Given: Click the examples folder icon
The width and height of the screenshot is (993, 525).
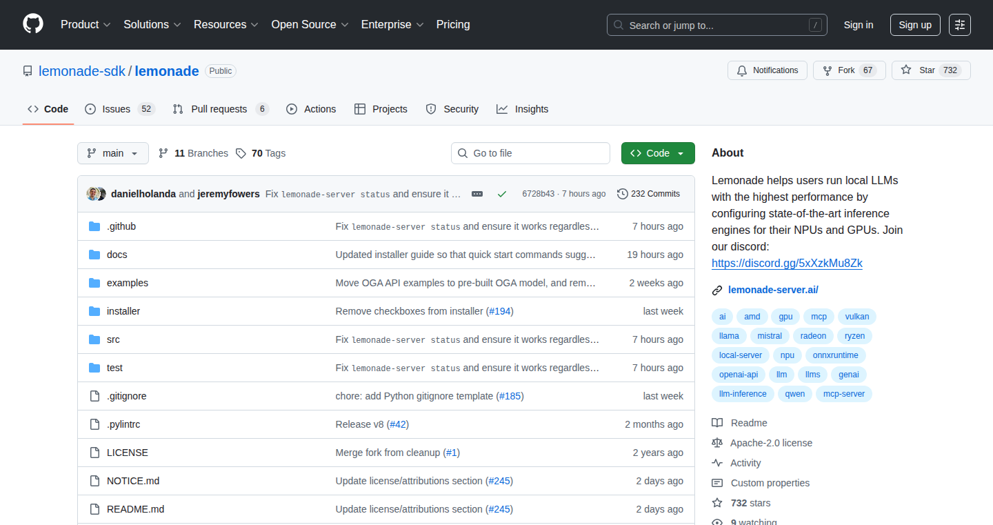Looking at the screenshot, I should [94, 283].
